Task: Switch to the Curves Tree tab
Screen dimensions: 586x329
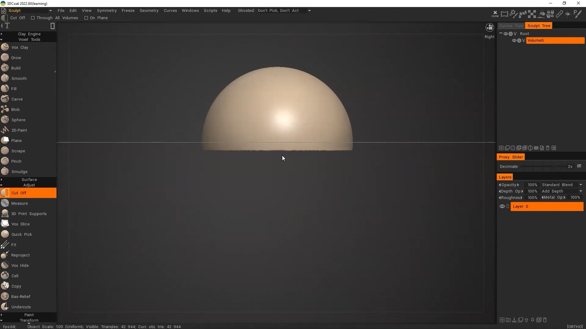Action: [x=511, y=26]
